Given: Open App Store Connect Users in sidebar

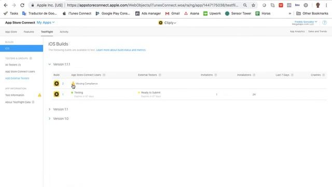Looking at the screenshot, I should [20, 72].
